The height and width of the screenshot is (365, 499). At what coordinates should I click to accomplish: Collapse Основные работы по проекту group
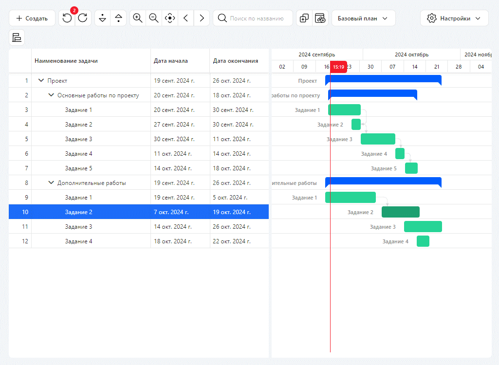(x=51, y=95)
